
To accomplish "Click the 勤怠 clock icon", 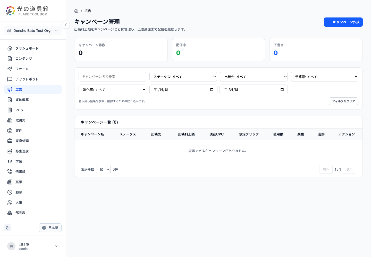I will (10, 192).
